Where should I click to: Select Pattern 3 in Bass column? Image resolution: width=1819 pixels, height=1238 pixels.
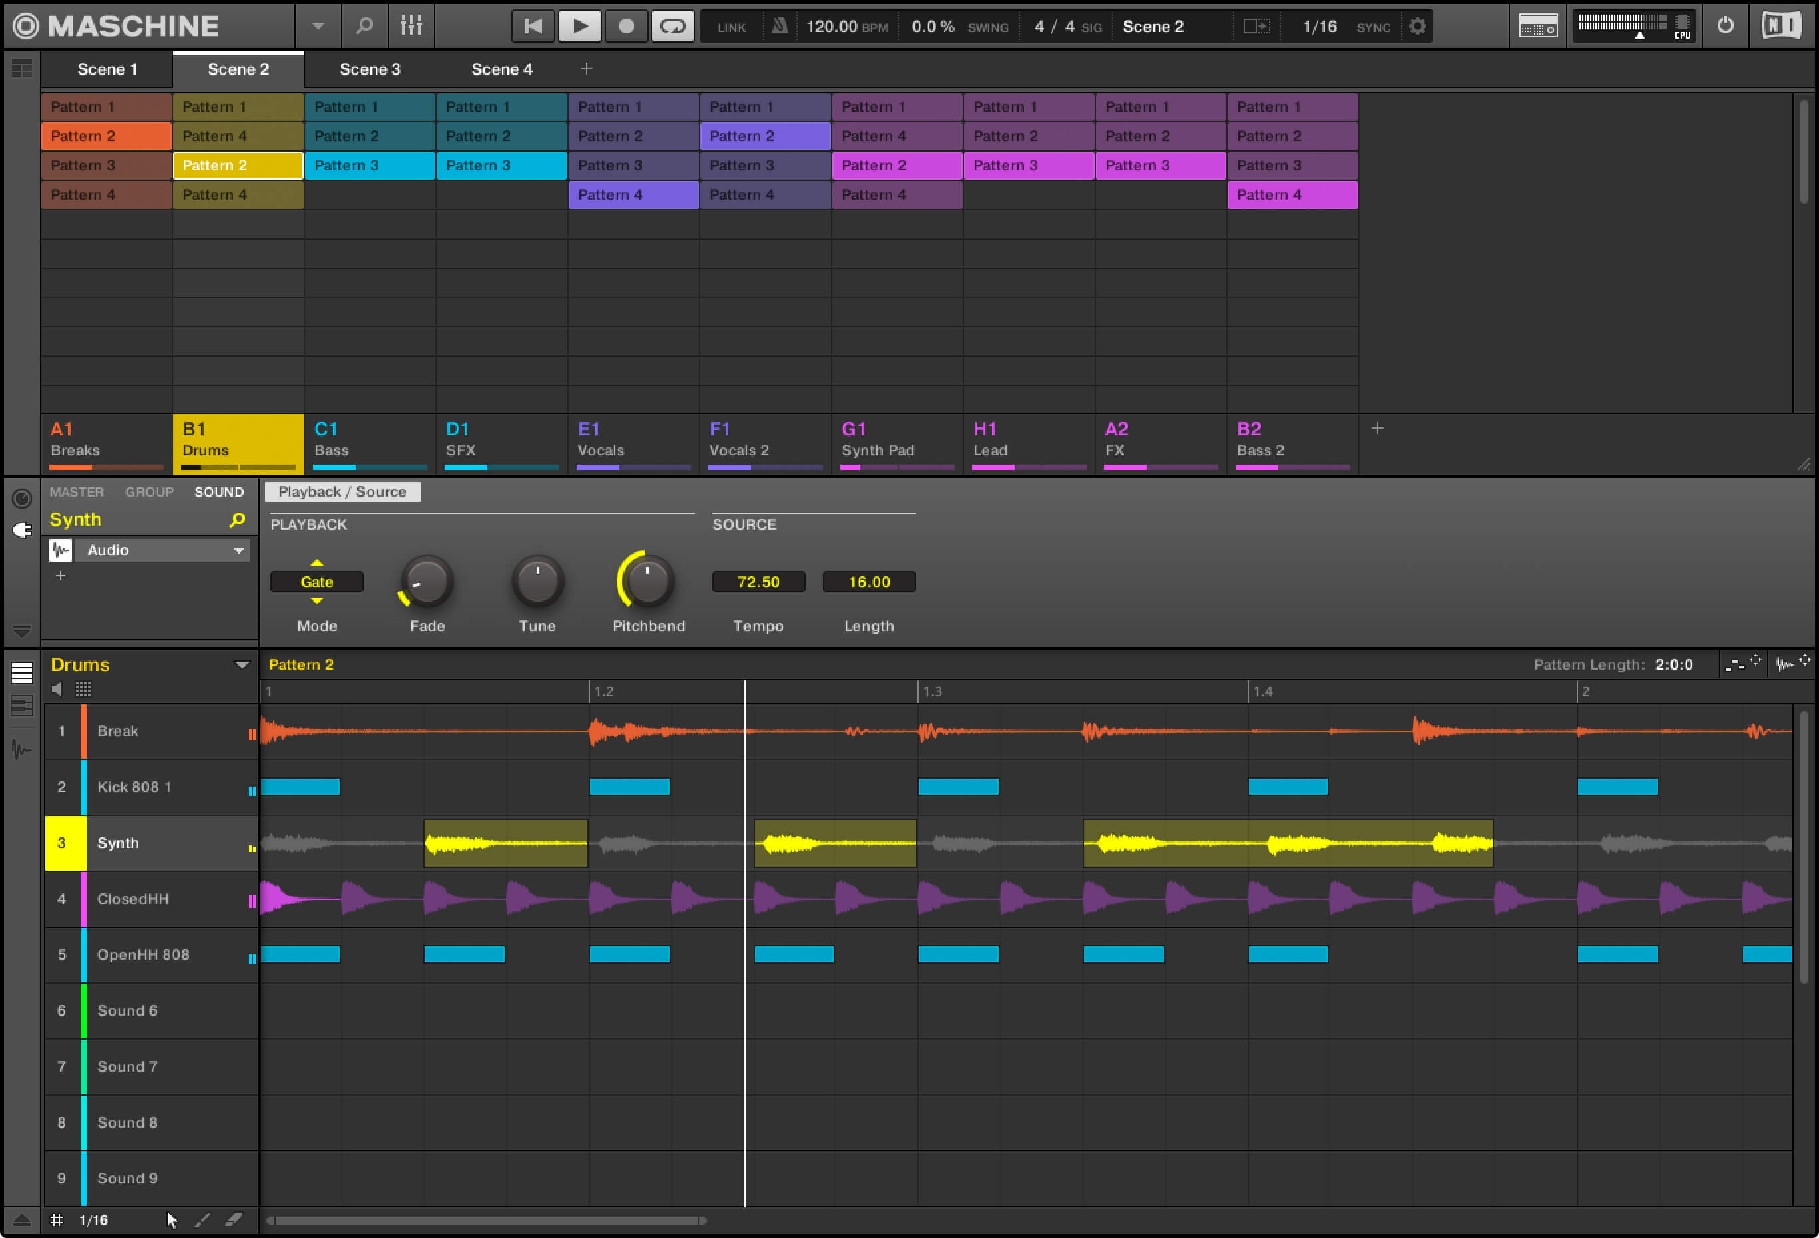370,165
